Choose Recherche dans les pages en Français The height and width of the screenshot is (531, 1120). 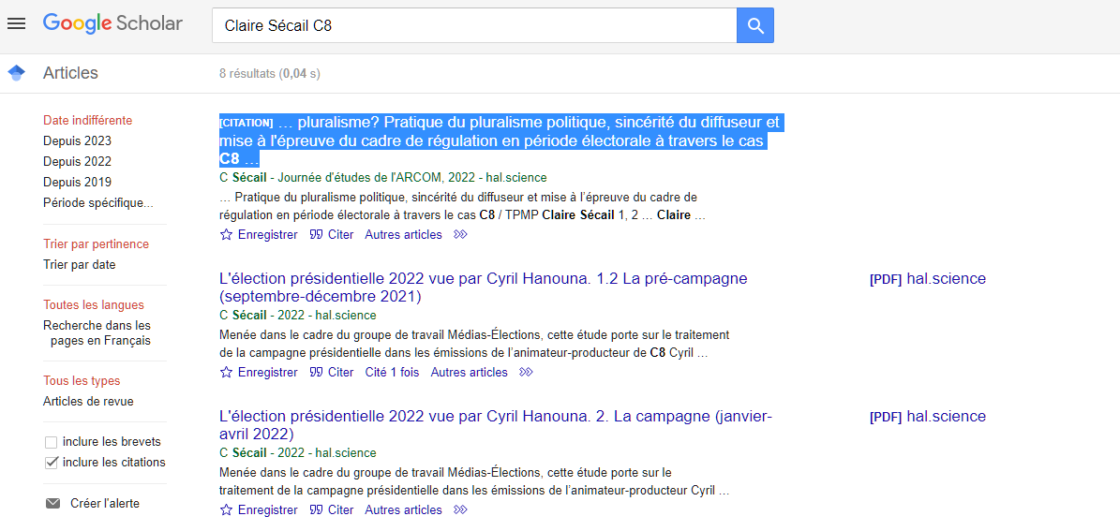point(97,332)
